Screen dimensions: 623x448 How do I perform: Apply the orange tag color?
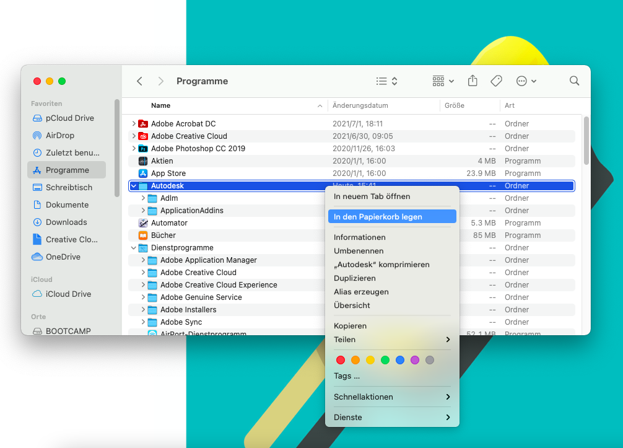click(x=355, y=360)
